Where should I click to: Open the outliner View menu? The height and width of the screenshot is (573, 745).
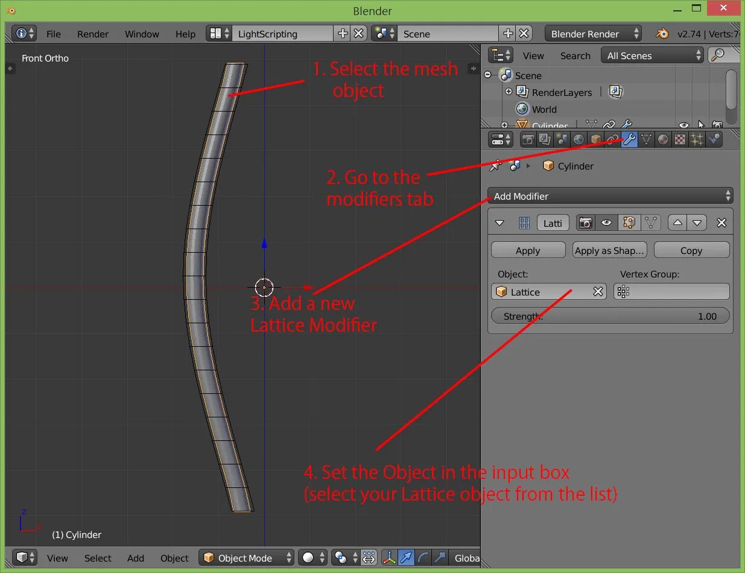533,55
